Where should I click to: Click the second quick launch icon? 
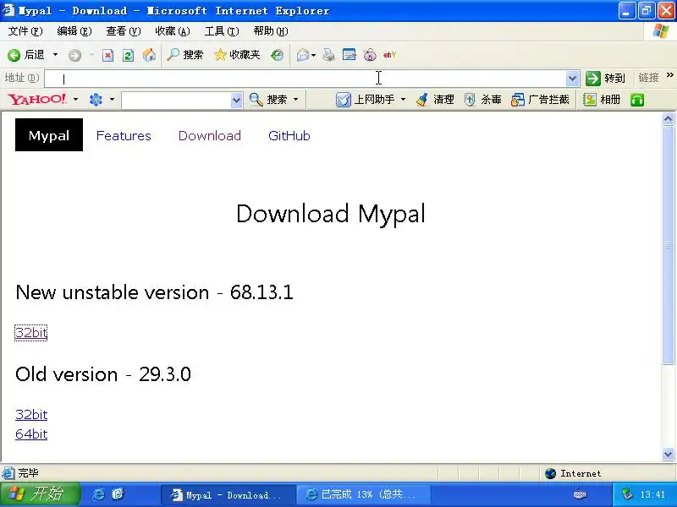tap(118, 494)
